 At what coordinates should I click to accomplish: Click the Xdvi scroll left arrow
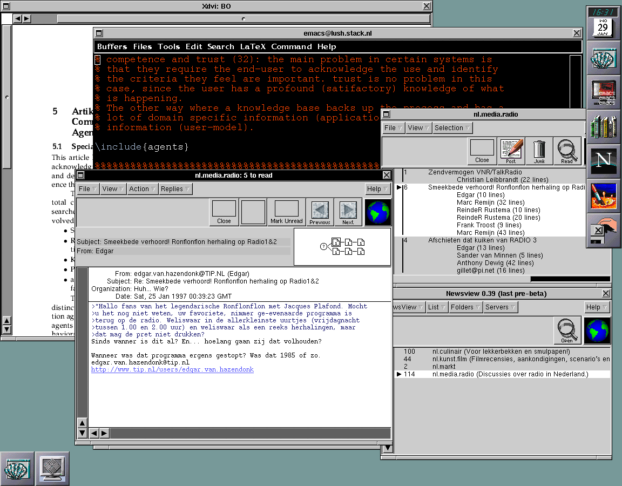tap(17, 19)
